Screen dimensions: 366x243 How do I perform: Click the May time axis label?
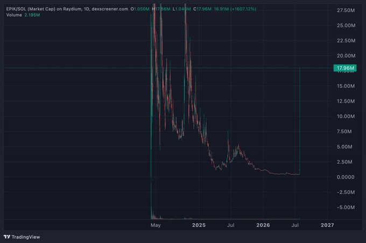[x=156, y=225]
